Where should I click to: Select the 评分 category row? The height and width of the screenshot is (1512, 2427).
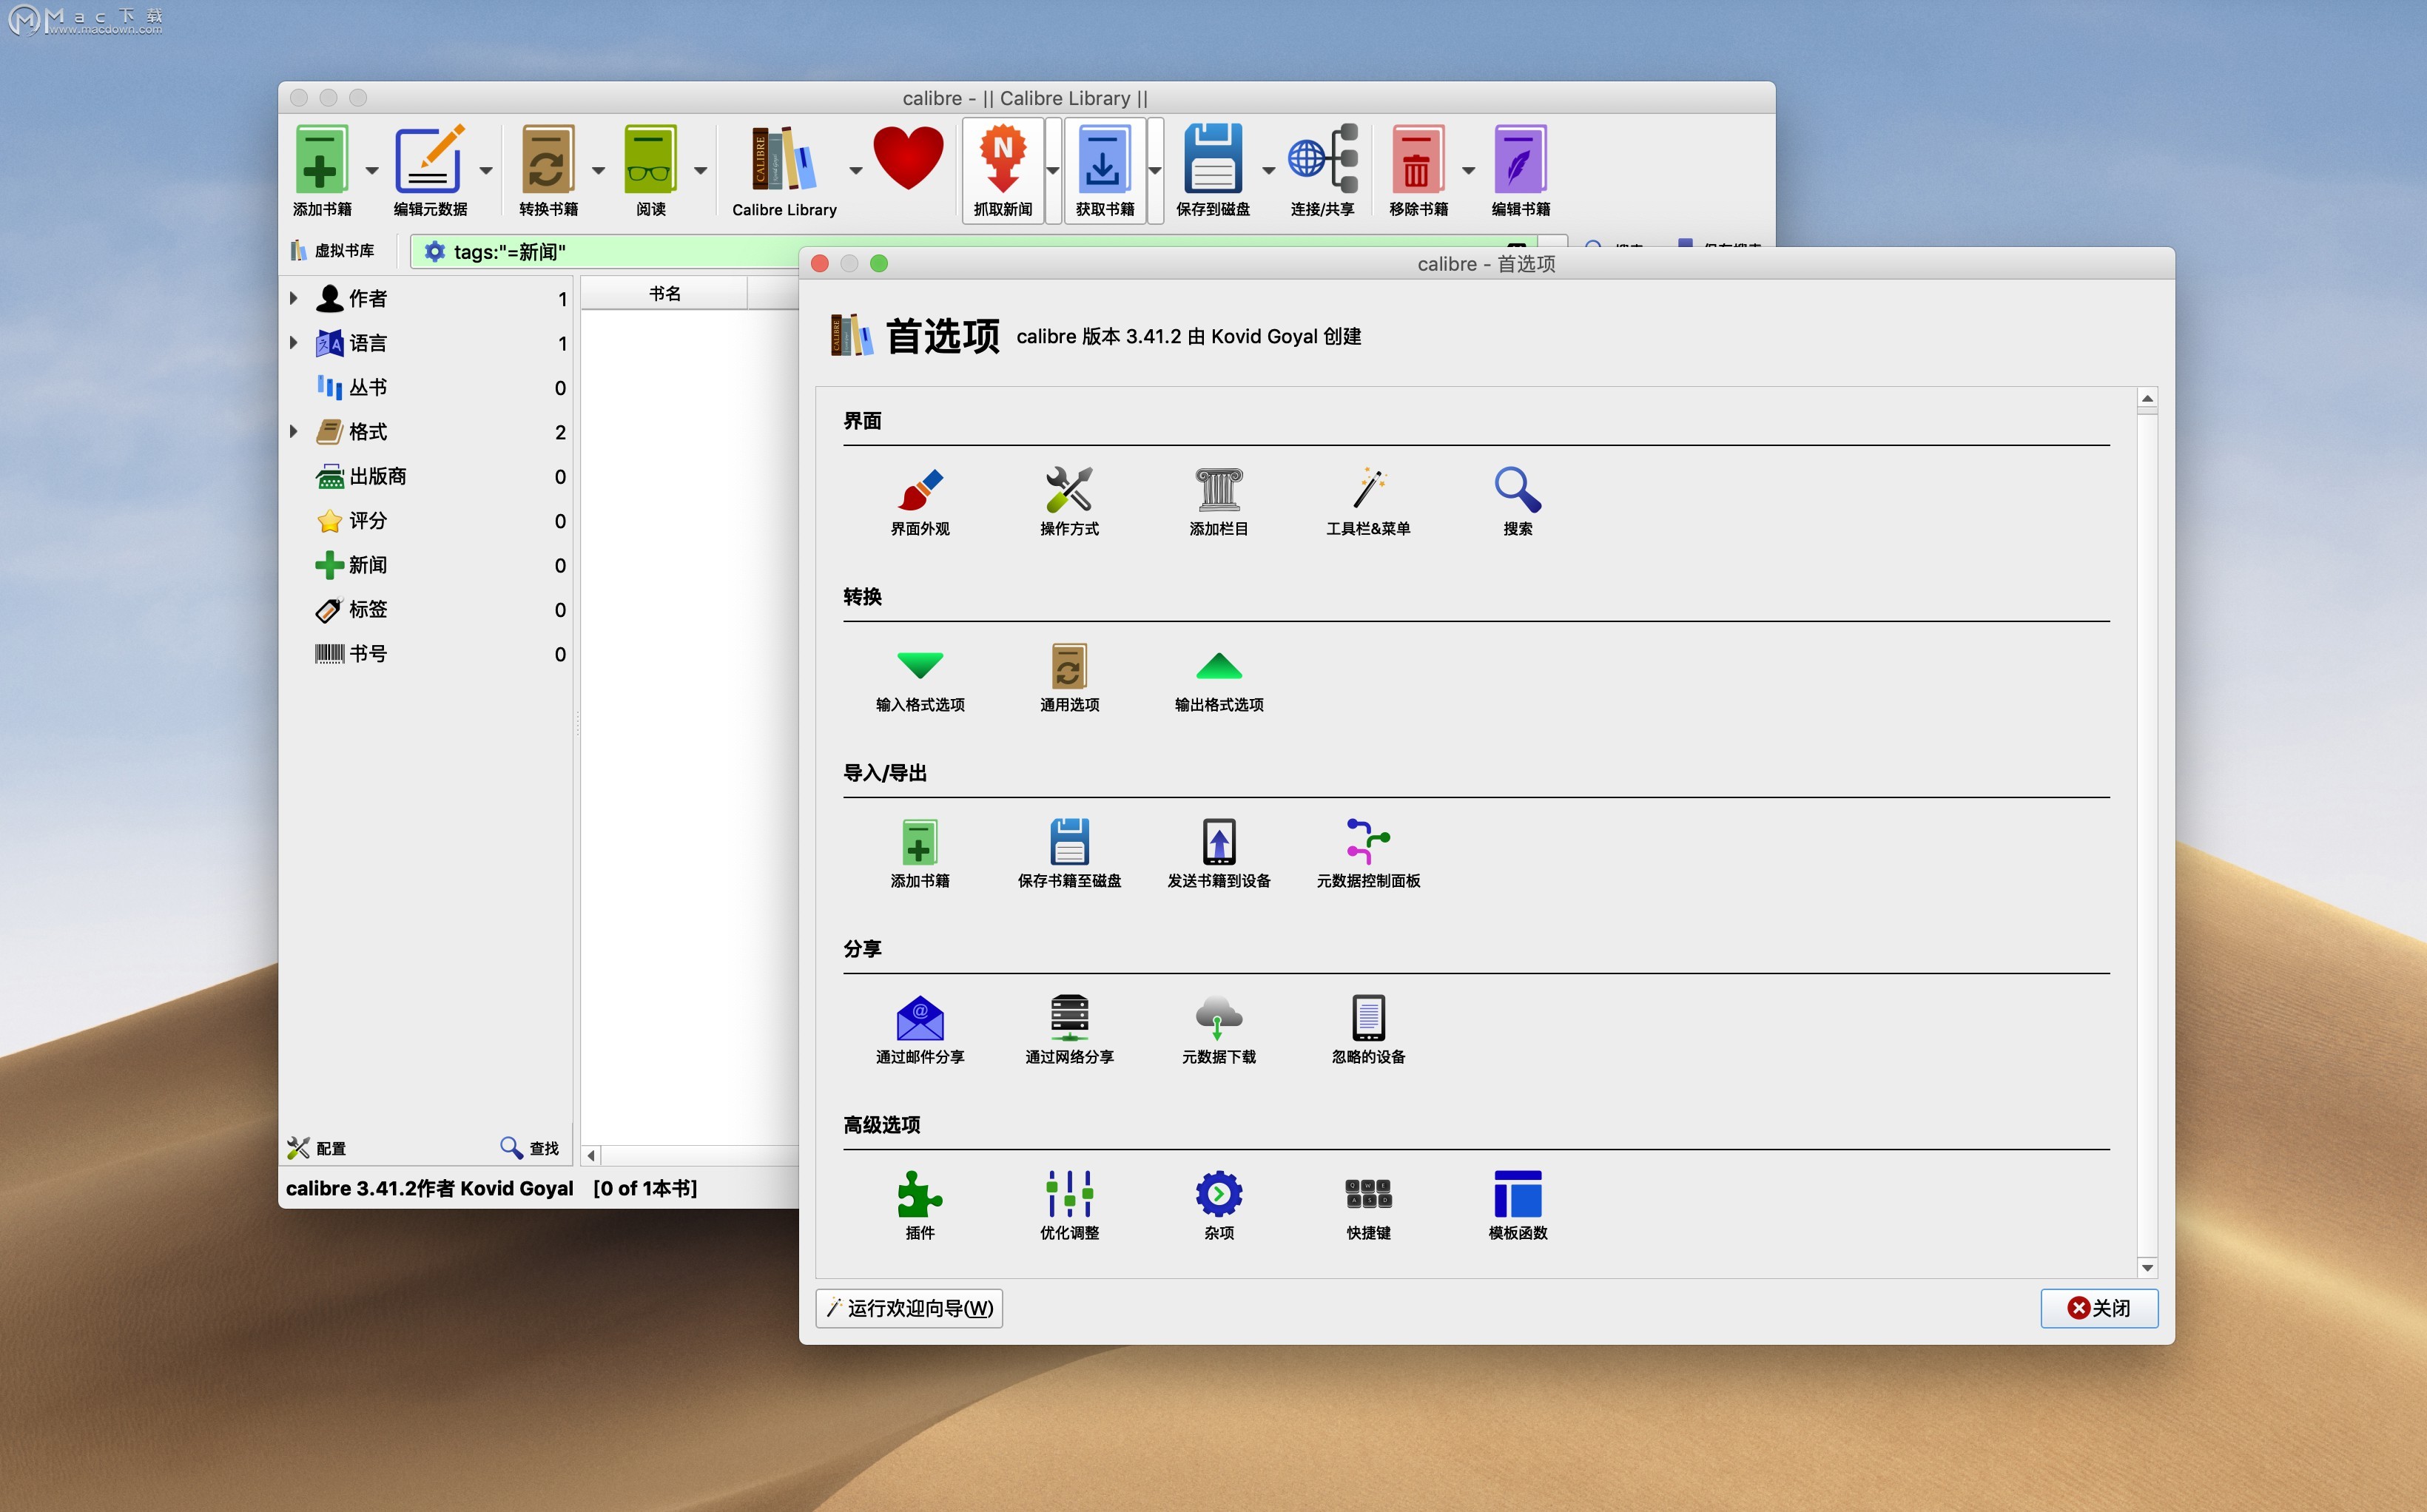click(x=427, y=520)
